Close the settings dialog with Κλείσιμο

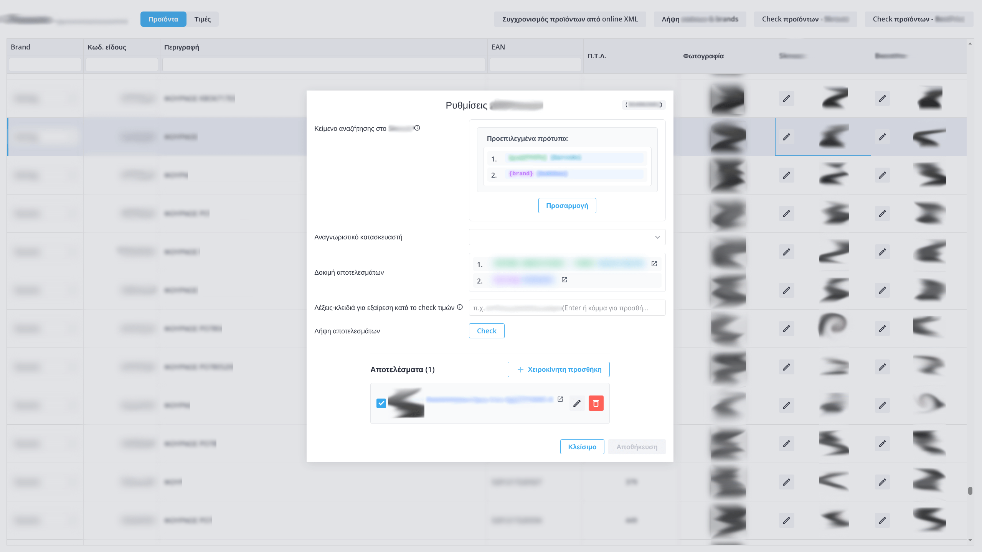(582, 447)
